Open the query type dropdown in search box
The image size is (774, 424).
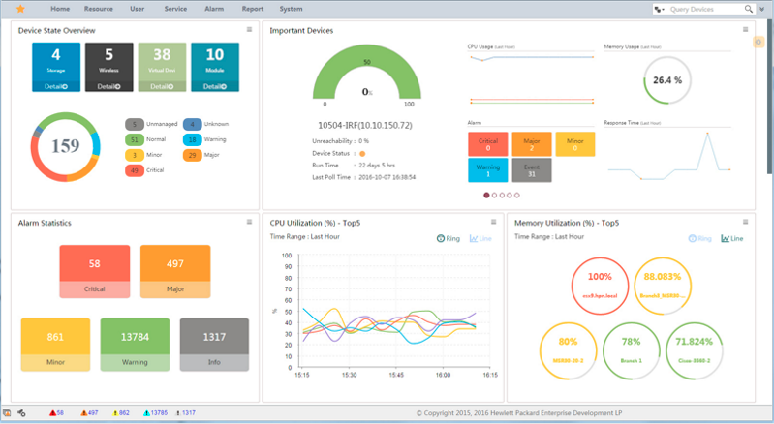point(660,9)
